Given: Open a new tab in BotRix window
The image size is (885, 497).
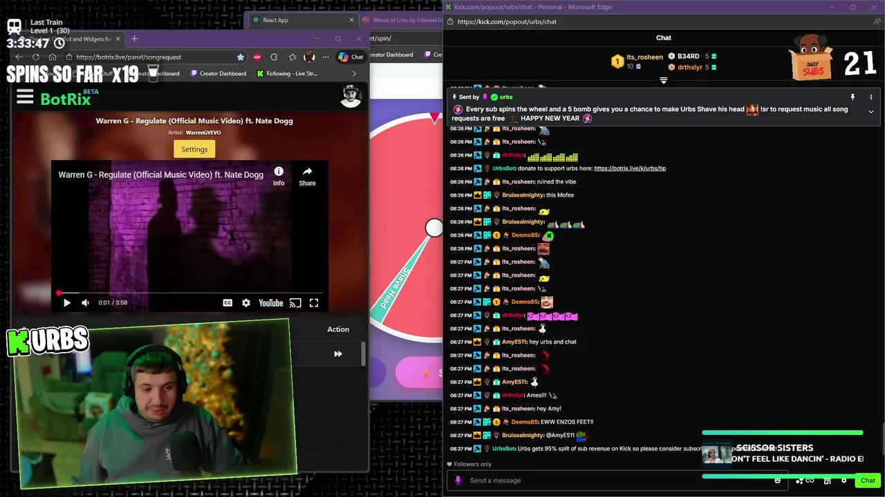Looking at the screenshot, I should 134,39.
